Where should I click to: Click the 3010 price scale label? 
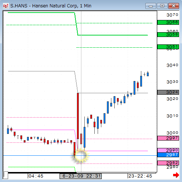click(172, 116)
